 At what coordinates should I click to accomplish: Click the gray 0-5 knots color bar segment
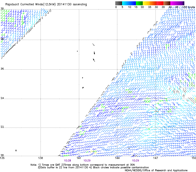pyautogui.click(x=119, y=3)
